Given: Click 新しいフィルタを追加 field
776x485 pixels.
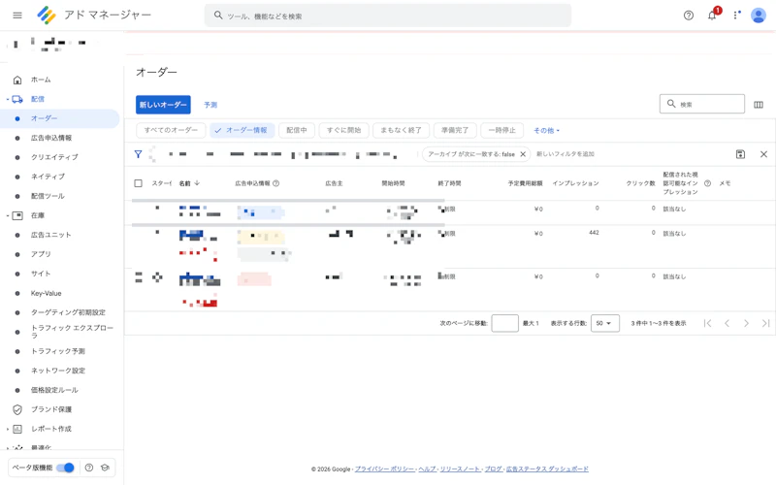Looking at the screenshot, I should coord(566,154).
